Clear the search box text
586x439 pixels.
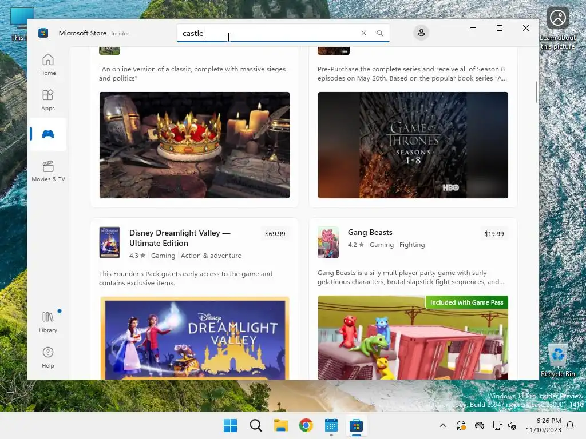363,33
